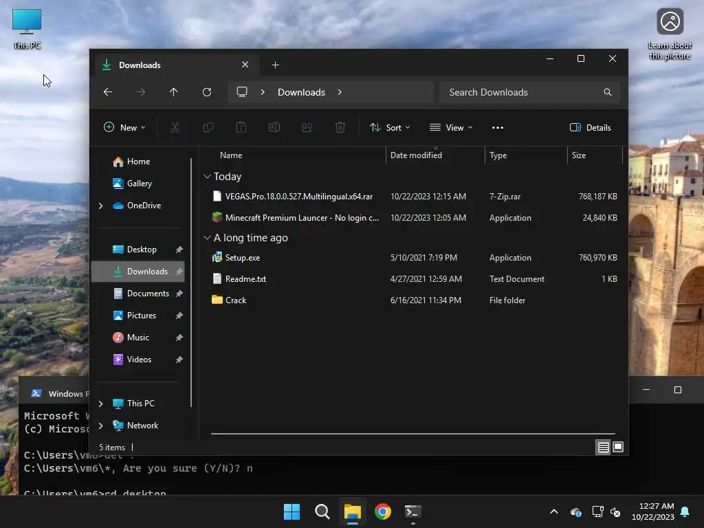Open Gallery in navigation pane
Image resolution: width=704 pixels, height=528 pixels.
pyautogui.click(x=139, y=184)
